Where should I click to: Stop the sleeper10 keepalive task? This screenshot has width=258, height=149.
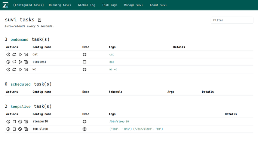coord(14,121)
